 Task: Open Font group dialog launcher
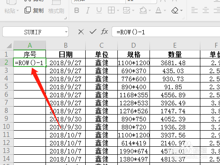point(183,18)
